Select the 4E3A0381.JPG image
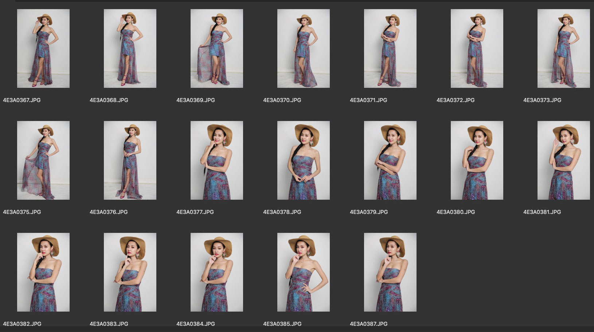 click(x=564, y=160)
